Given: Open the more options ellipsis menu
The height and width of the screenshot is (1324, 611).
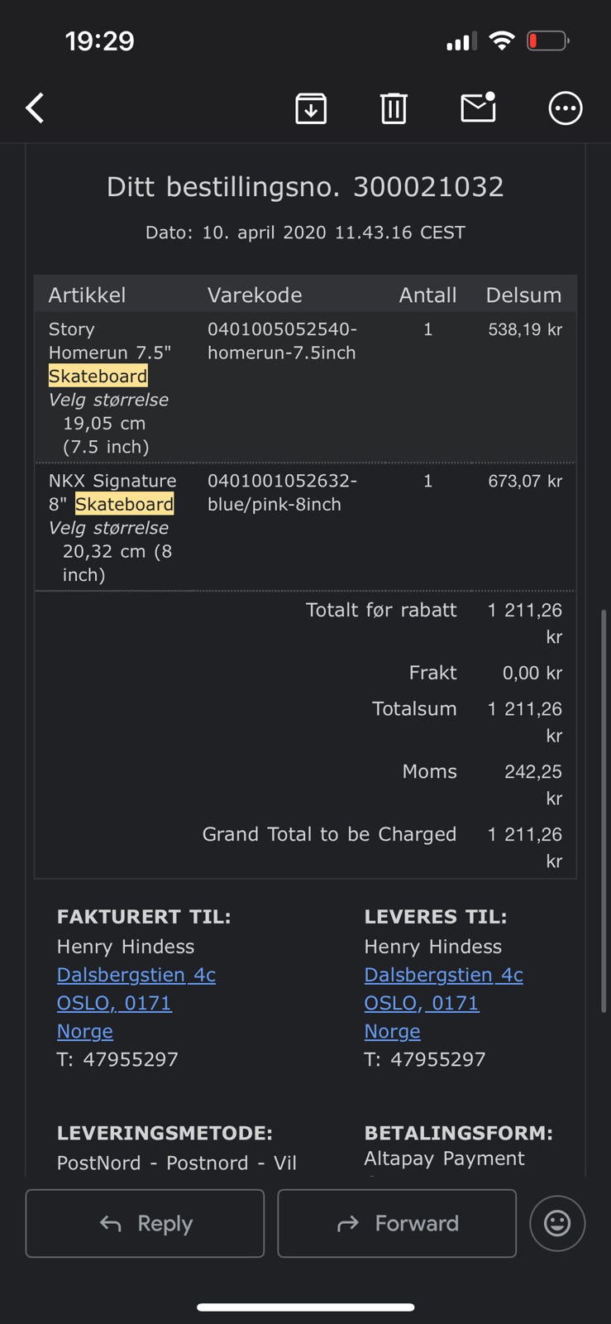Looking at the screenshot, I should (x=566, y=108).
